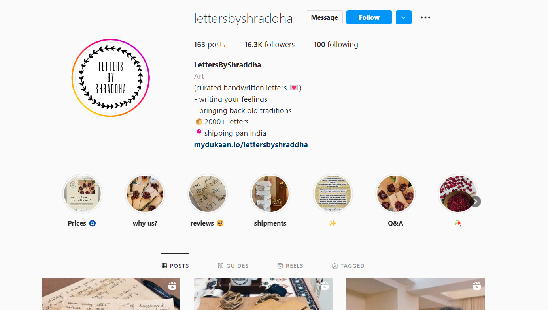Click the Follow button
Image resolution: width=548 pixels, height=310 pixels.
pos(369,17)
